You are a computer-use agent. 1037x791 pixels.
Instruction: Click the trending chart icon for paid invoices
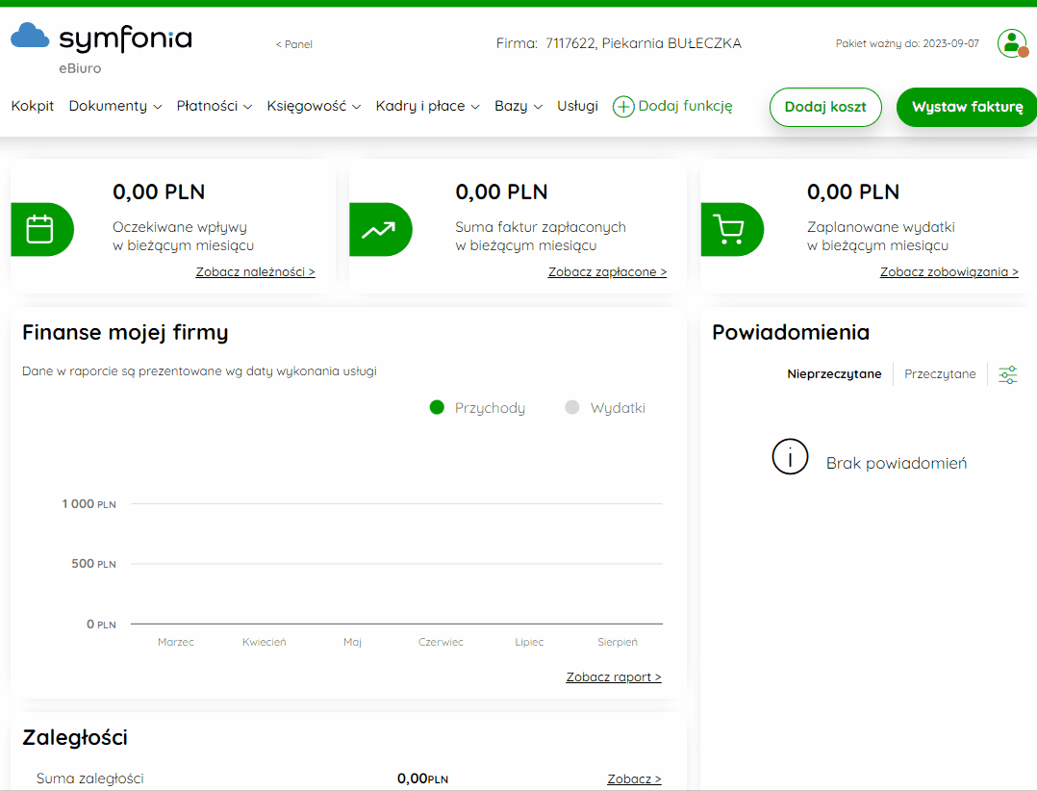[378, 229]
